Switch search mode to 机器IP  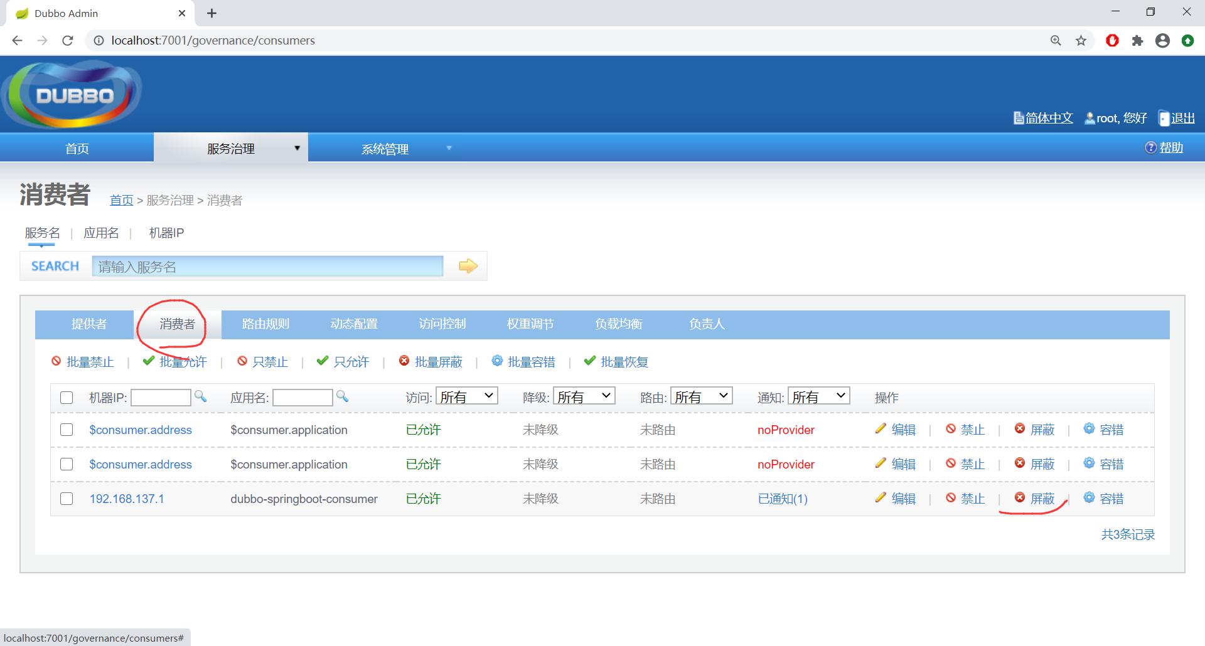[166, 233]
